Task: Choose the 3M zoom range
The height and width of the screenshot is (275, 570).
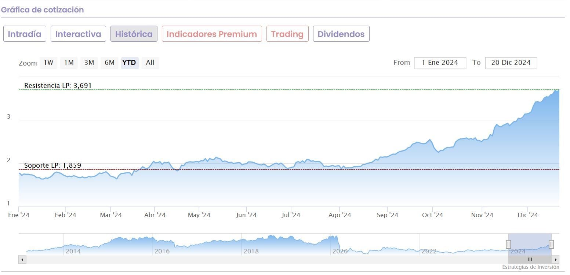Action: pos(89,63)
